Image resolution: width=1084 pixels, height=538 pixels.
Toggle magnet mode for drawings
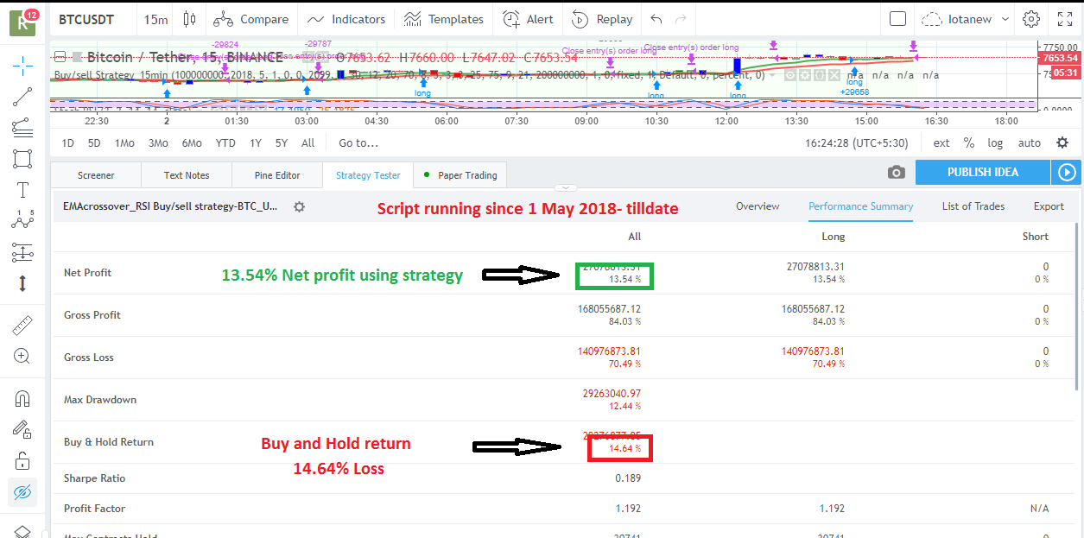[x=22, y=399]
